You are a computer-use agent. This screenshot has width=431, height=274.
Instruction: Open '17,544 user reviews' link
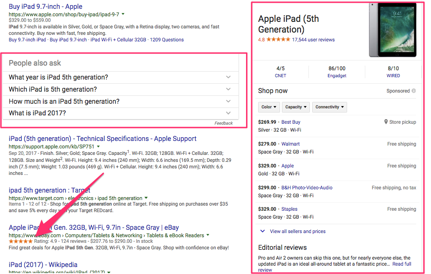point(314,40)
